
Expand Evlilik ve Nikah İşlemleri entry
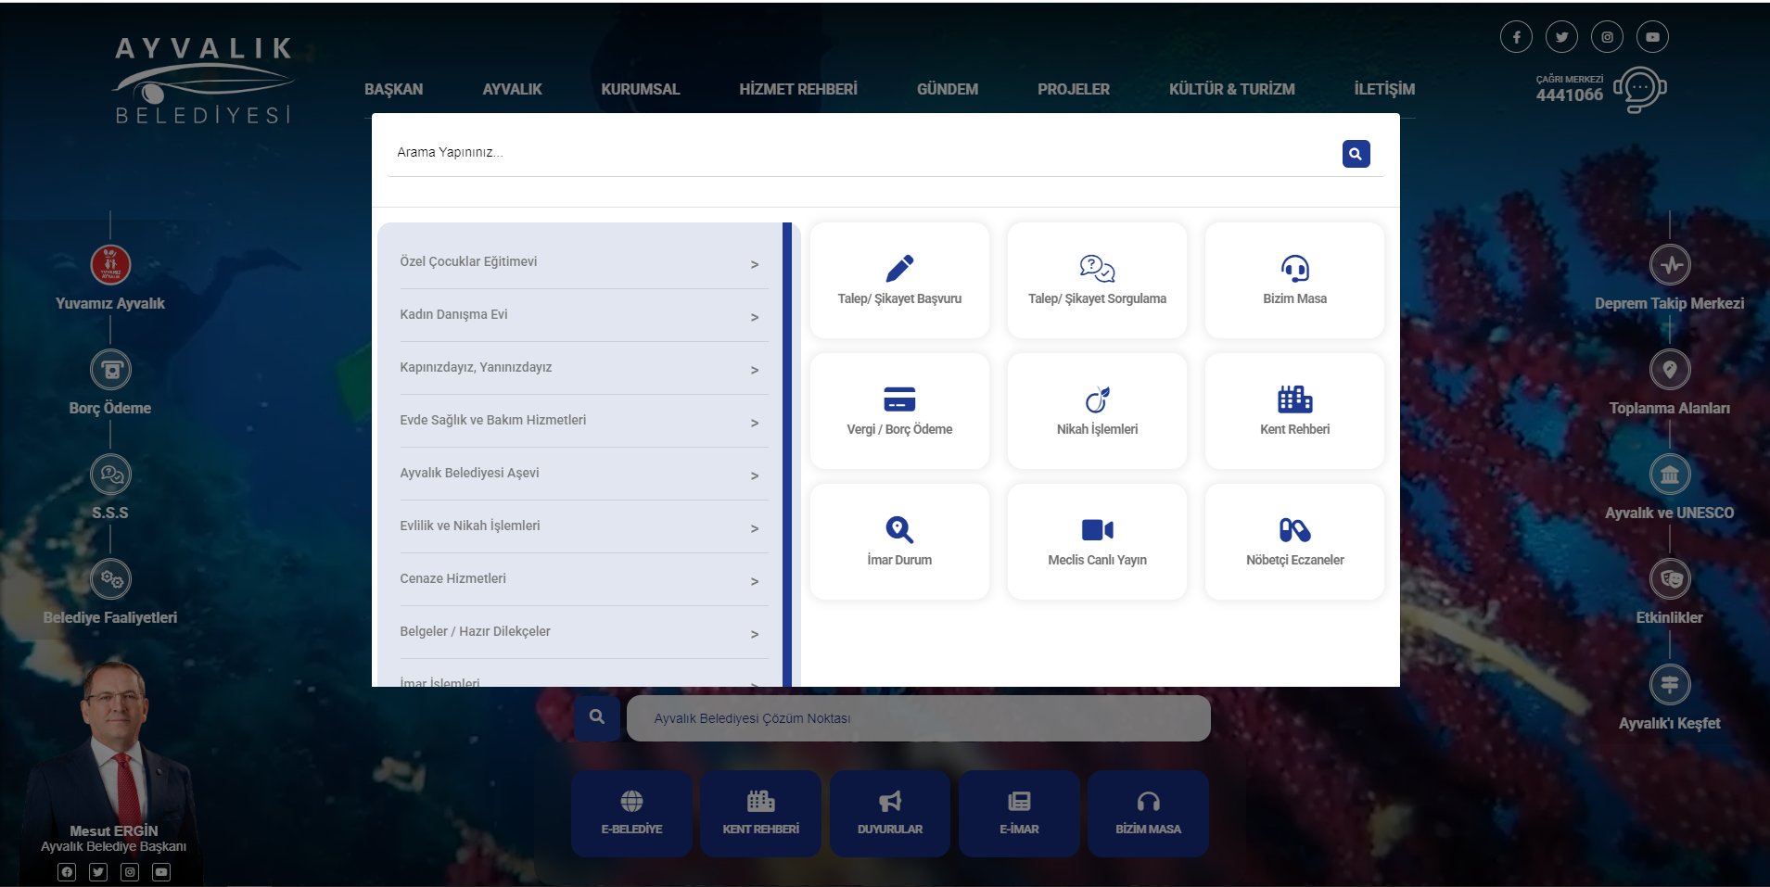582,526
